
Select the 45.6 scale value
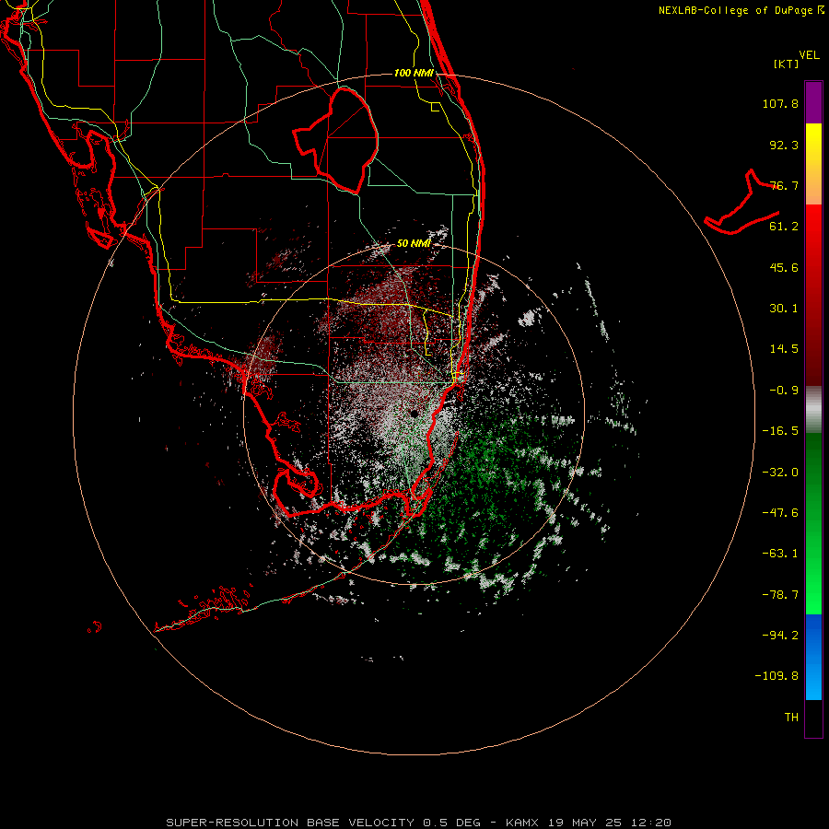tap(784, 267)
